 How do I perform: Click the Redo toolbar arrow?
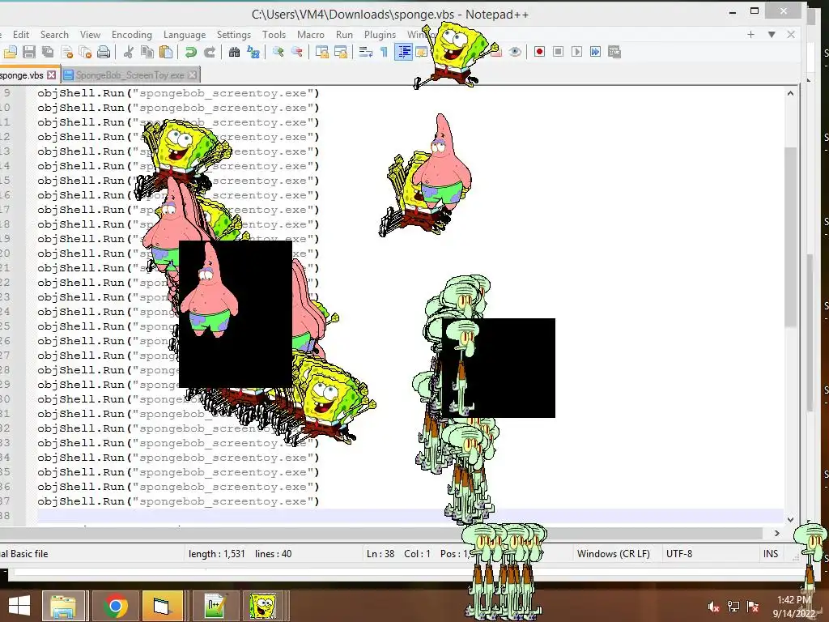coord(210,52)
